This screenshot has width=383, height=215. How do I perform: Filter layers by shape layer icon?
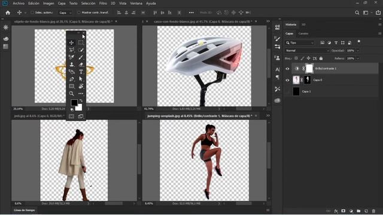coord(343,42)
